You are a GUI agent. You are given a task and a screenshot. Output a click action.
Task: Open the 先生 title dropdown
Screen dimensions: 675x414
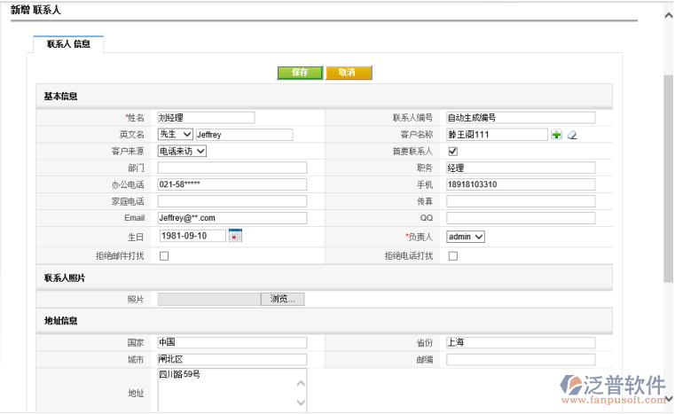pos(176,135)
